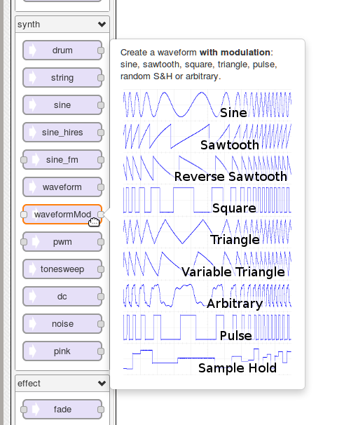Pick the dc node

[62, 297]
